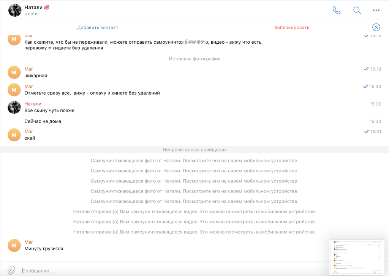
Task: Focus the 'Сообщение...' message input field
Action: point(171,271)
